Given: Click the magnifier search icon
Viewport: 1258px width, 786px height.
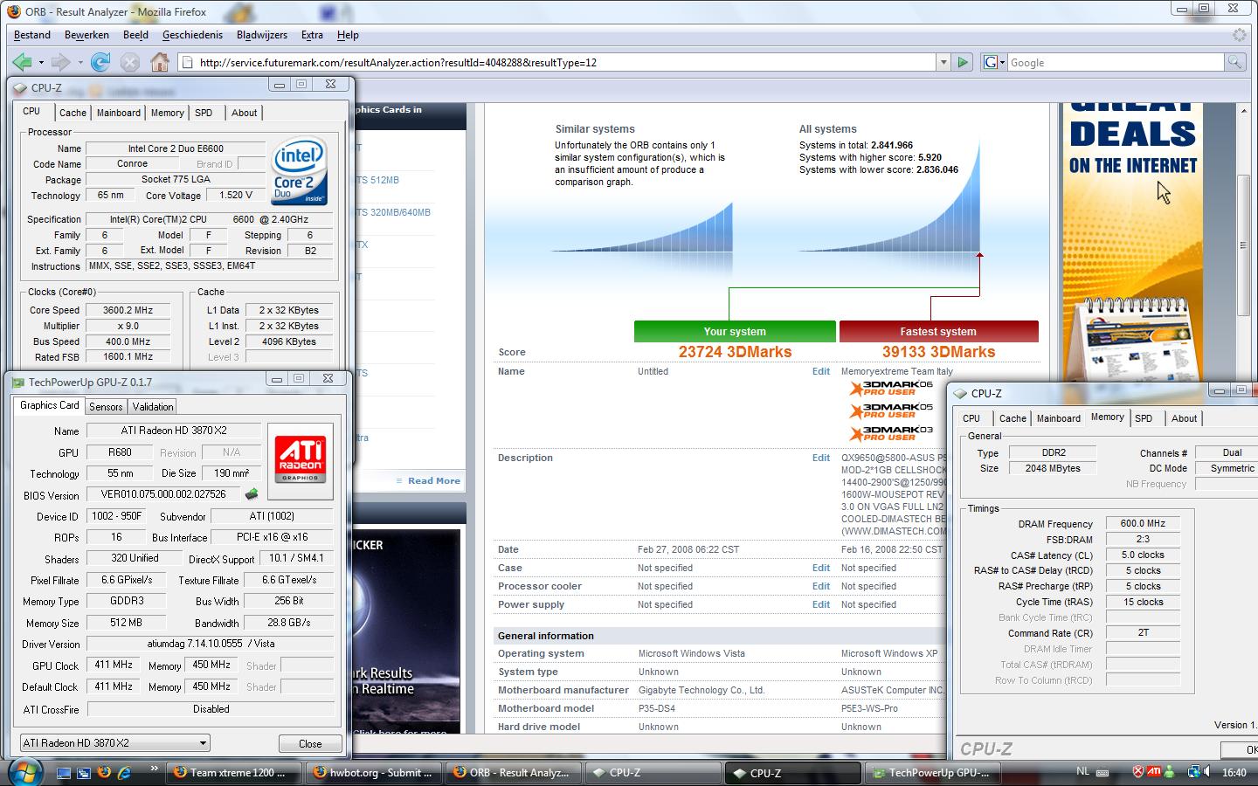Looking at the screenshot, I should tap(1234, 62).
